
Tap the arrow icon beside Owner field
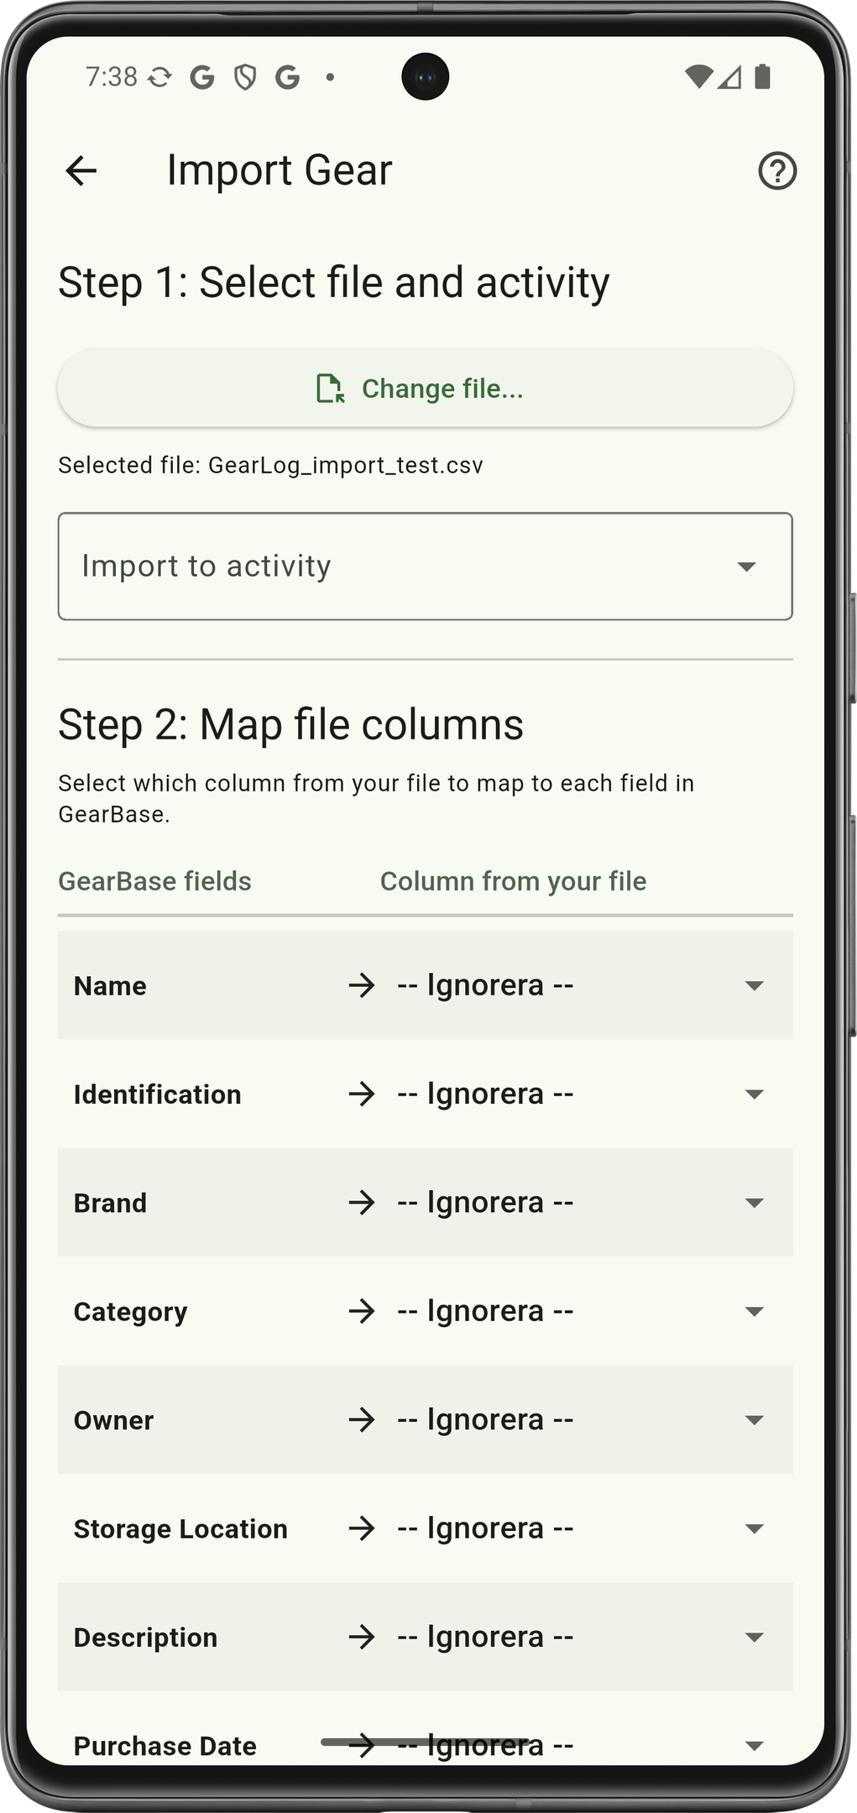pos(362,1420)
